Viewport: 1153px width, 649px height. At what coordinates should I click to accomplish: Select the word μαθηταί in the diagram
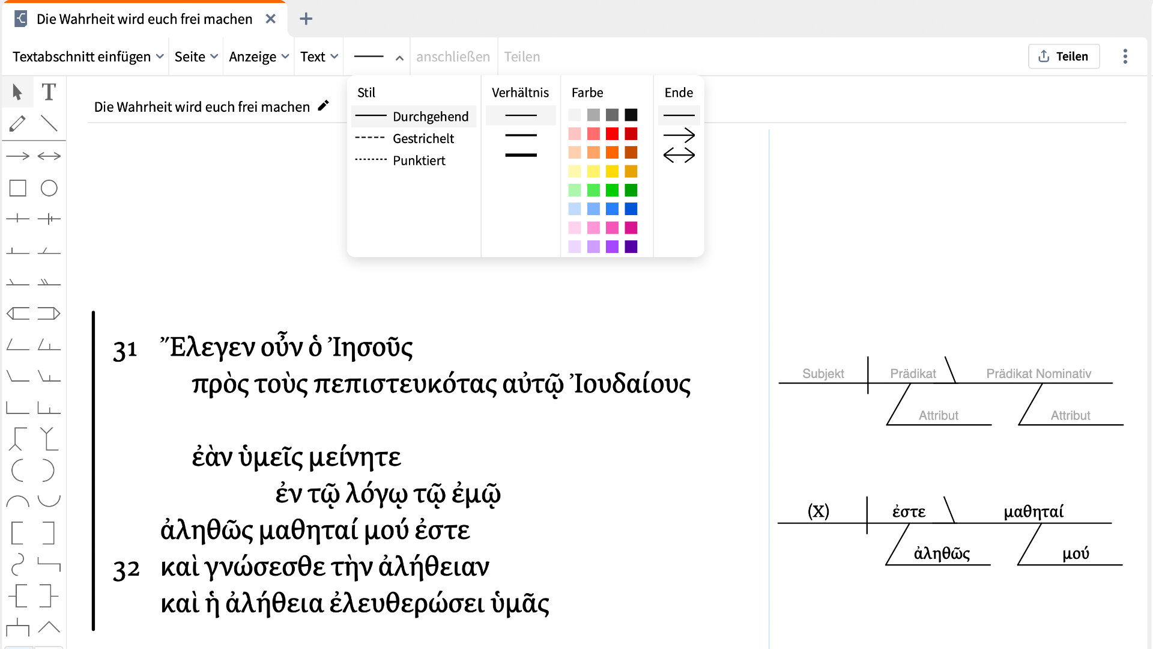(x=1033, y=511)
